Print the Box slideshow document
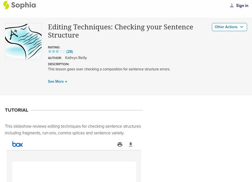The width and height of the screenshot is (252, 182). click(120, 144)
